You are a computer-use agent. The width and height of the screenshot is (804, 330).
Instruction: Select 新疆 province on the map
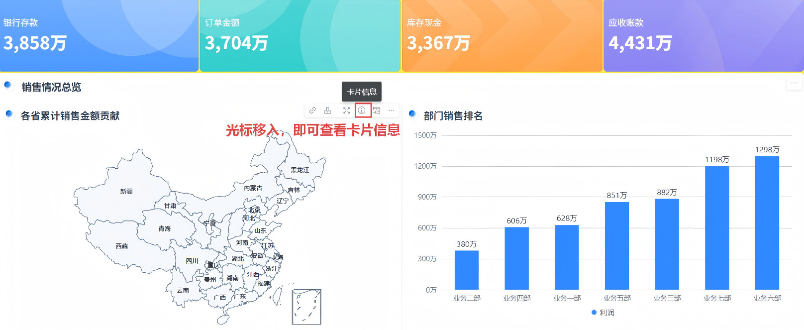(x=126, y=192)
